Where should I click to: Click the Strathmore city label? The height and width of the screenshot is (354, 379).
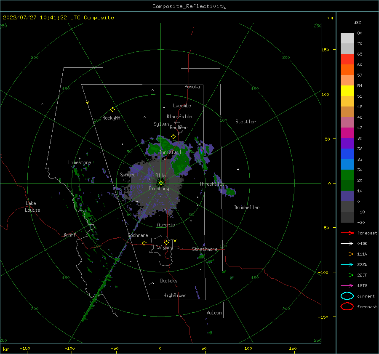click(x=205, y=249)
